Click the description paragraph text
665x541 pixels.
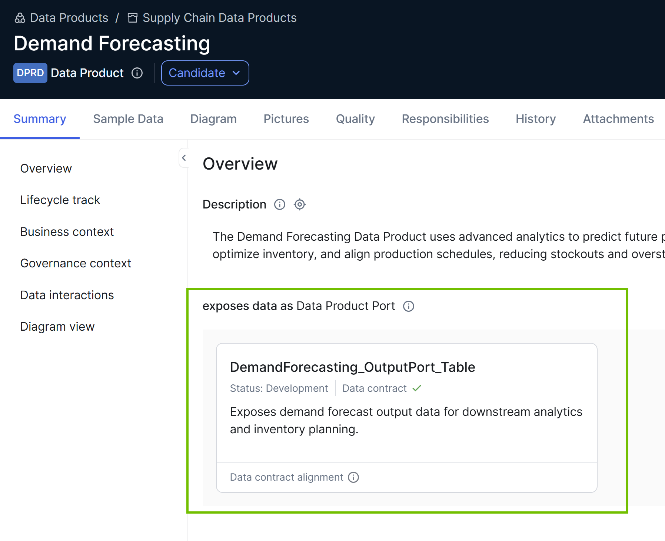pos(439,245)
